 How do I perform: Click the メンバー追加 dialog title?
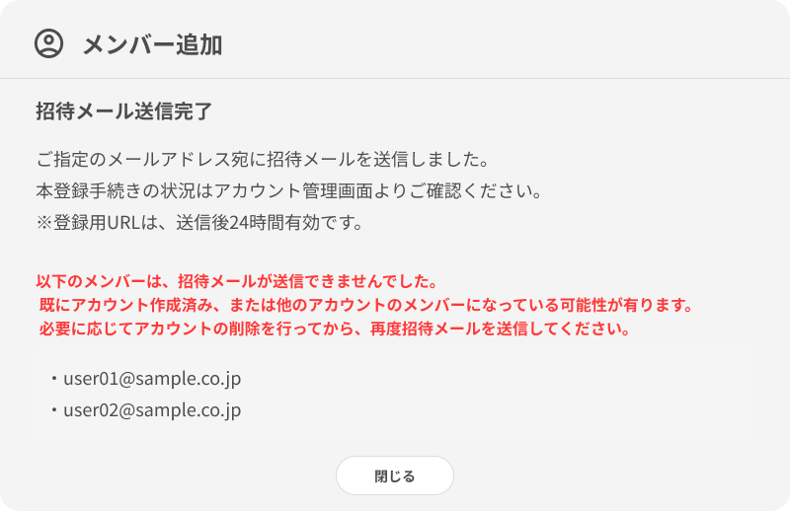pos(152,43)
